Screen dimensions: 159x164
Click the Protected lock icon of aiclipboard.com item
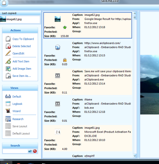pos(65,60)
